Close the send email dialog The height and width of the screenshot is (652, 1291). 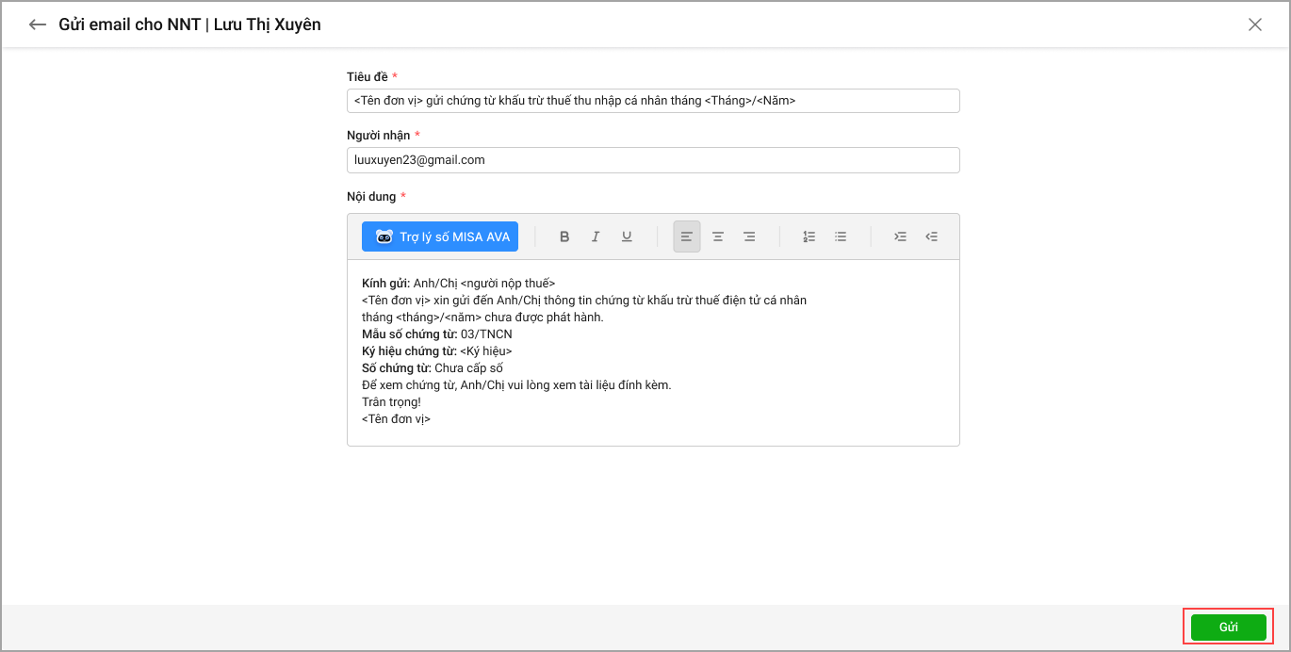[x=1254, y=25]
